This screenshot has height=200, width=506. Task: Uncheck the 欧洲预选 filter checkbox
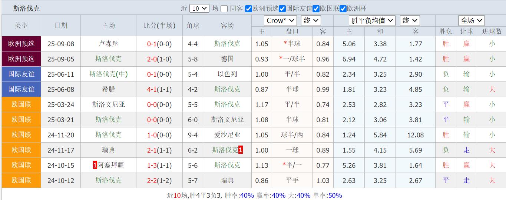(248, 9)
